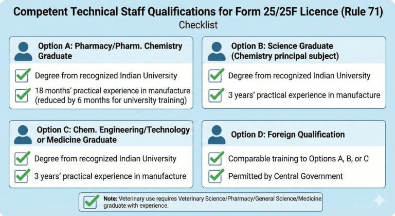Toggle Option B 3 years' experience checkbox
The height and width of the screenshot is (216, 395).
pyautogui.click(x=216, y=95)
